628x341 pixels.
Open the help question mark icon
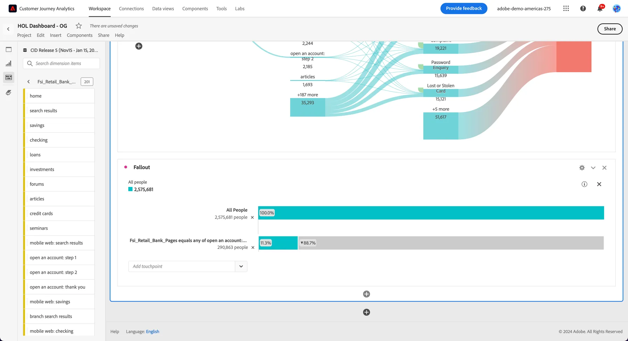coord(583,8)
